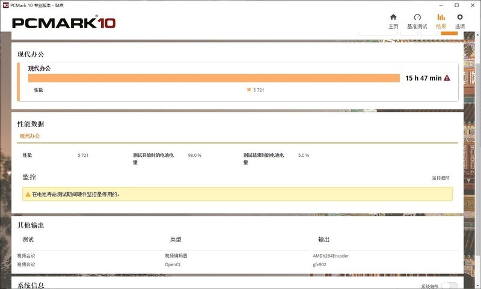Select the 现代办公 tab under 性能数据
The image size is (481, 289).
click(x=29, y=136)
